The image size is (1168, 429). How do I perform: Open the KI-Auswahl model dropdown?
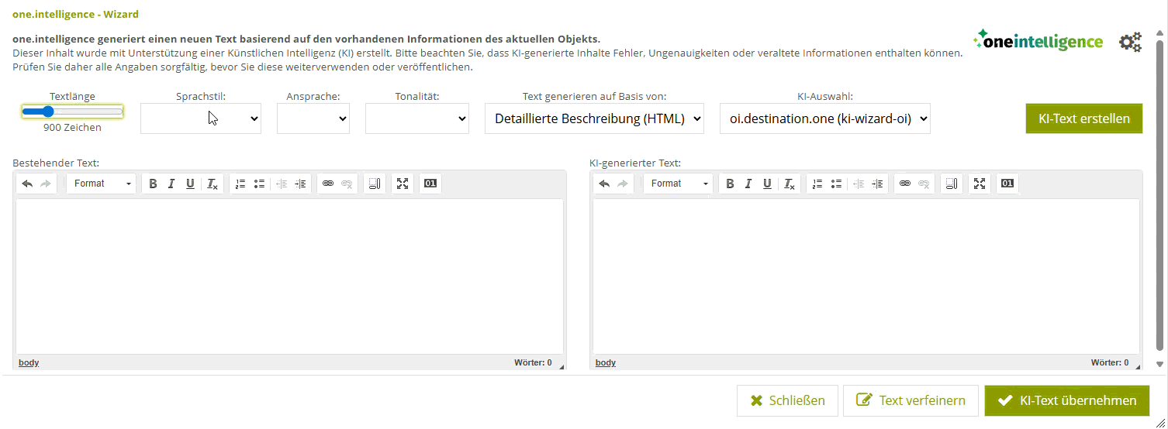pos(824,118)
